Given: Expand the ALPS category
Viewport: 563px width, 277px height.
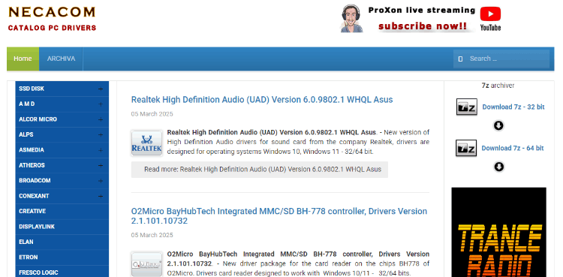Looking at the screenshot, I should tap(101, 134).
